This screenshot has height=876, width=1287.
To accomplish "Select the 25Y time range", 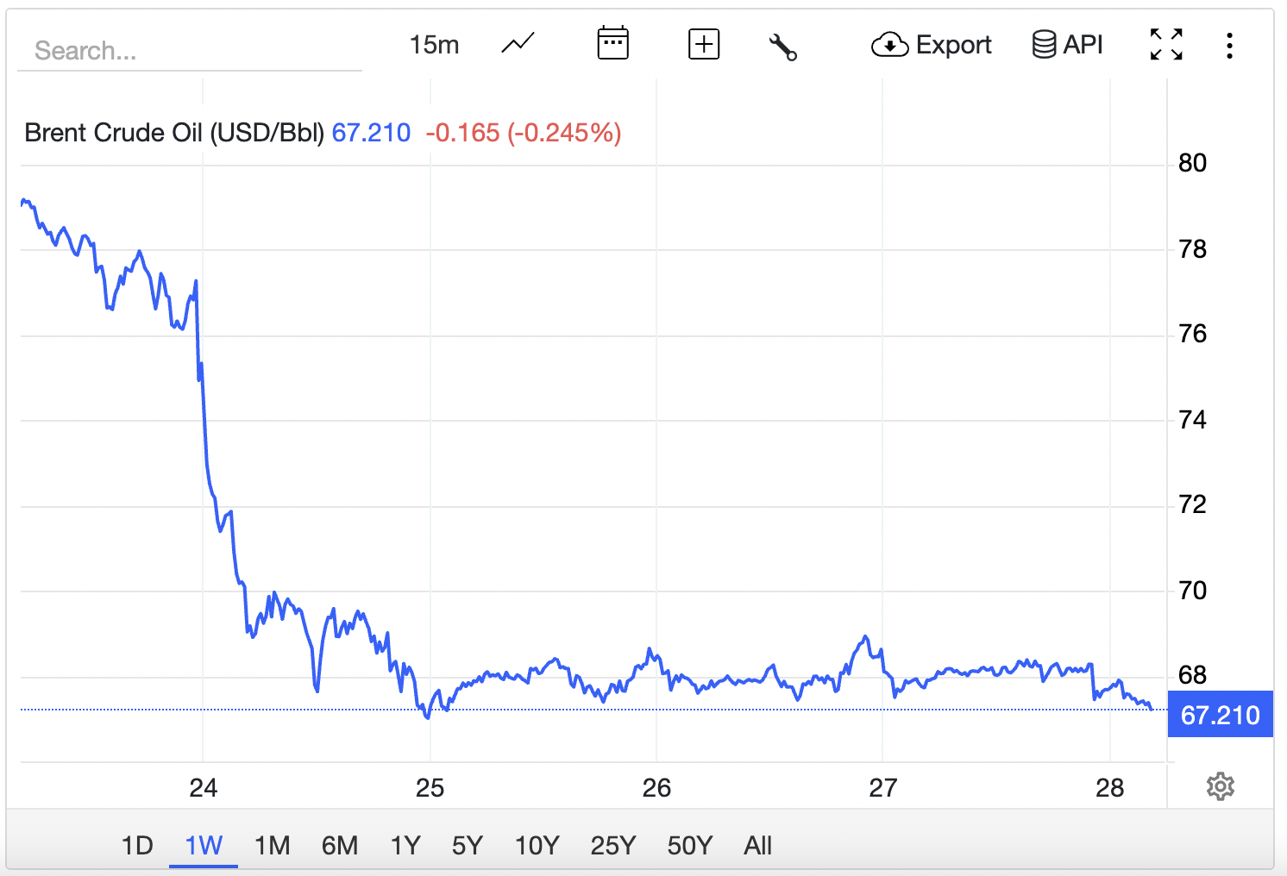I will 613,845.
